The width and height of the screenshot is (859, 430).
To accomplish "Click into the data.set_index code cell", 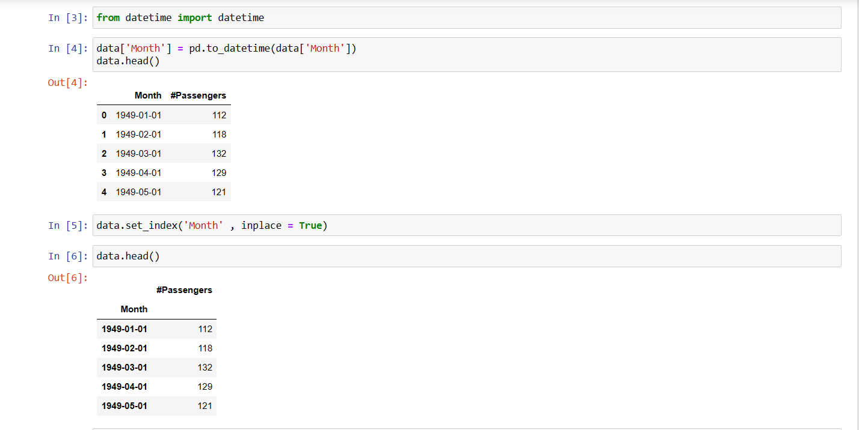I will [x=467, y=225].
